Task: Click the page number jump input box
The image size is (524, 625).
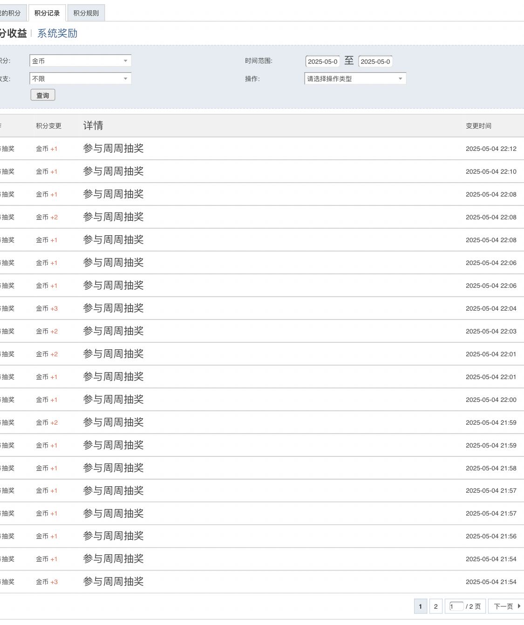Action: point(456,606)
